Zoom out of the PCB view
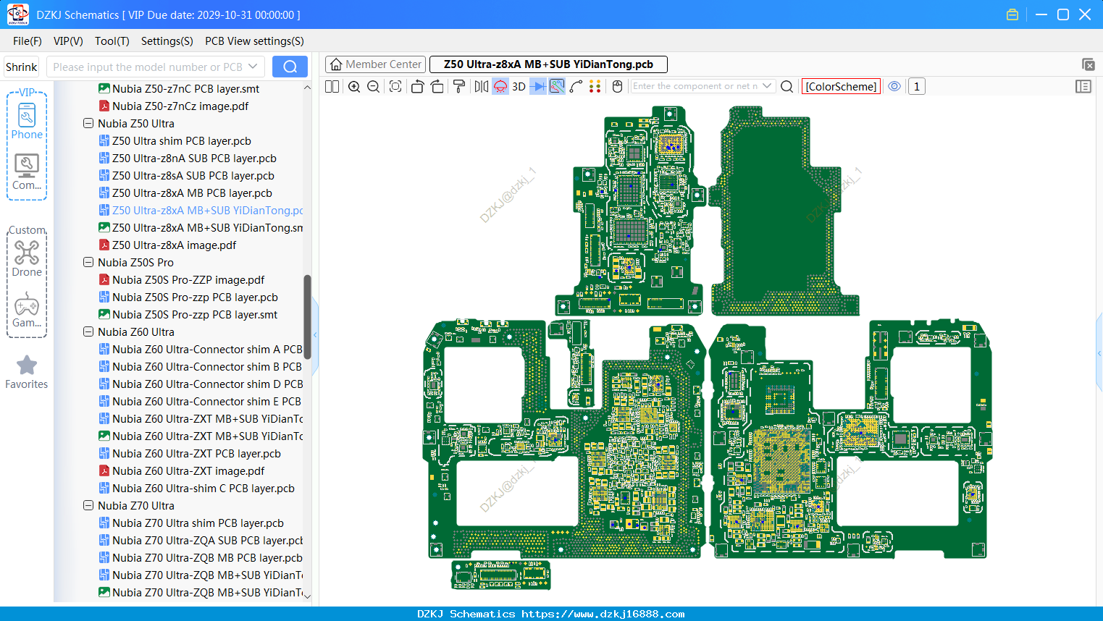 pyautogui.click(x=374, y=87)
